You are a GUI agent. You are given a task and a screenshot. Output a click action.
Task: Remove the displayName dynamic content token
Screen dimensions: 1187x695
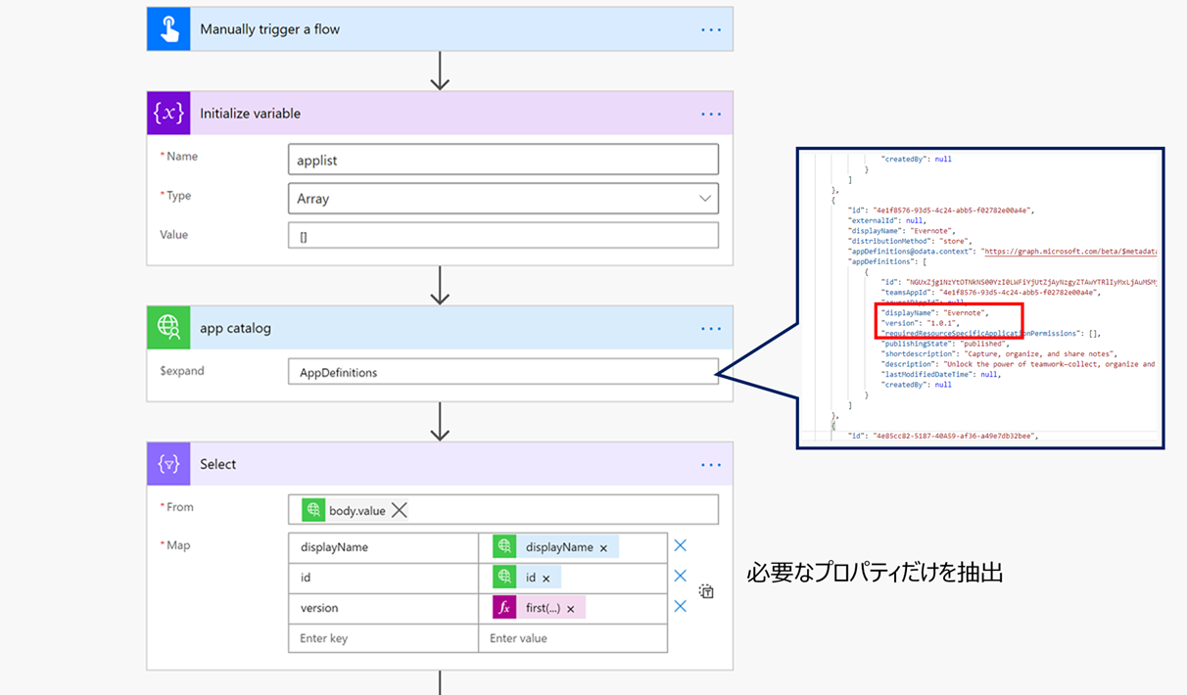(603, 548)
